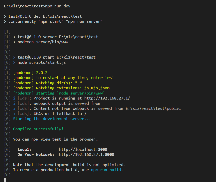Click the 'Local:' label
The height and width of the screenshot is (182, 216).
(x=24, y=150)
